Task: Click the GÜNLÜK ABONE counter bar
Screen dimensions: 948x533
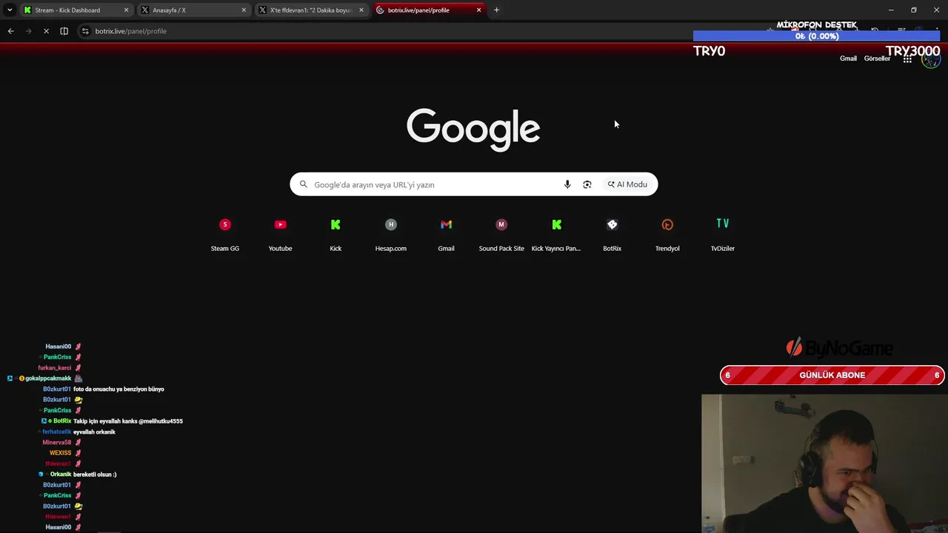Action: coord(832,375)
